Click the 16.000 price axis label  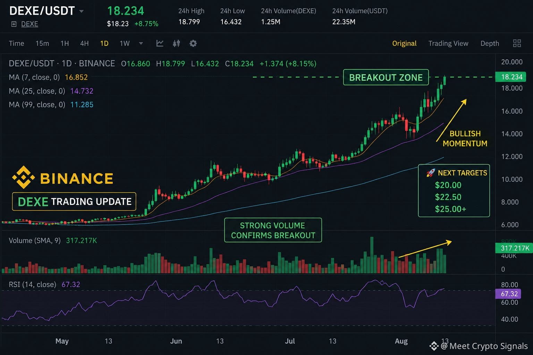pyautogui.click(x=512, y=111)
